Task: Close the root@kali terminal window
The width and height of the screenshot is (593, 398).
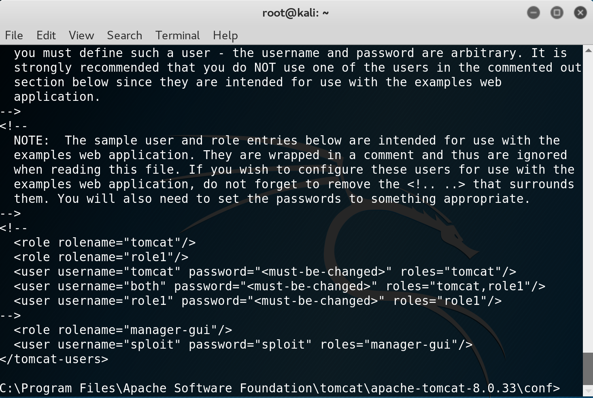Action: pos(580,13)
